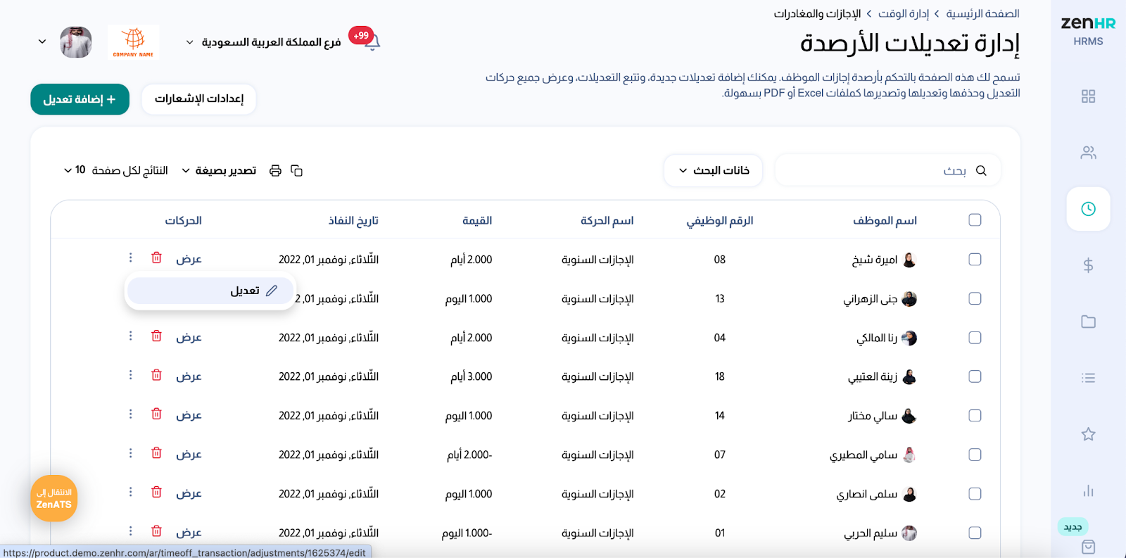Open more options for رنا المالكي row

[x=130, y=336]
